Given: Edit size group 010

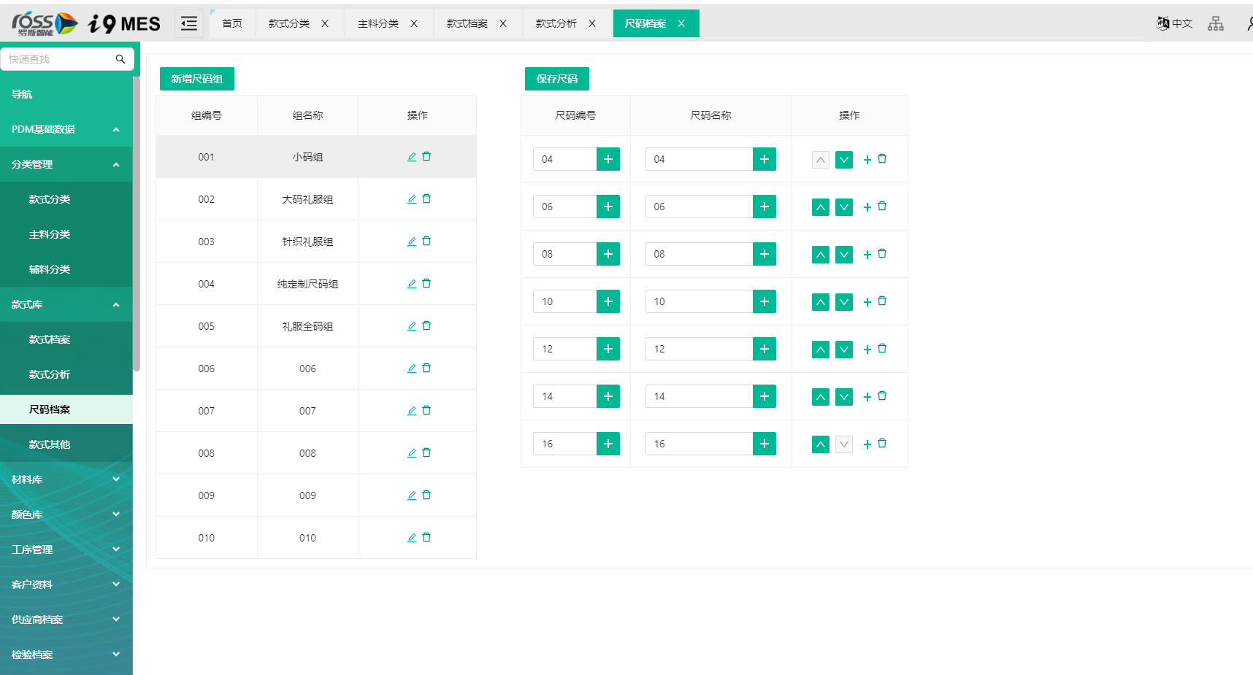Looking at the screenshot, I should pyautogui.click(x=412, y=538).
